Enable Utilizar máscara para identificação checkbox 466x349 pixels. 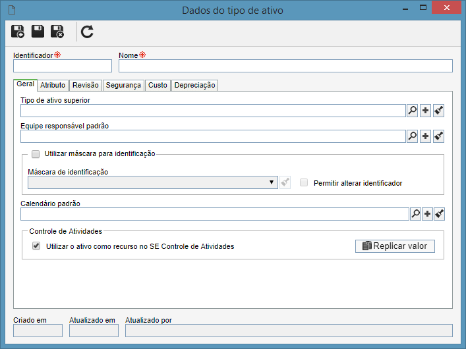point(36,154)
